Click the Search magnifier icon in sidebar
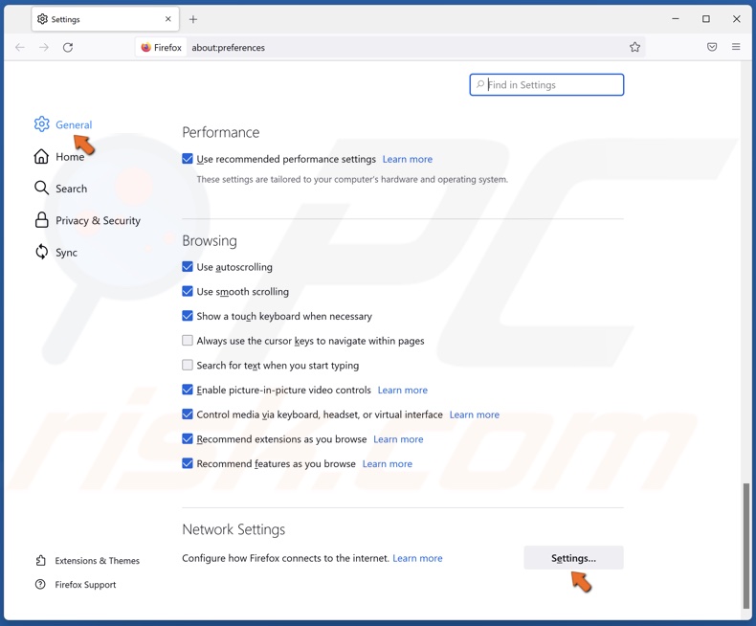The width and height of the screenshot is (756, 626). pyautogui.click(x=41, y=189)
